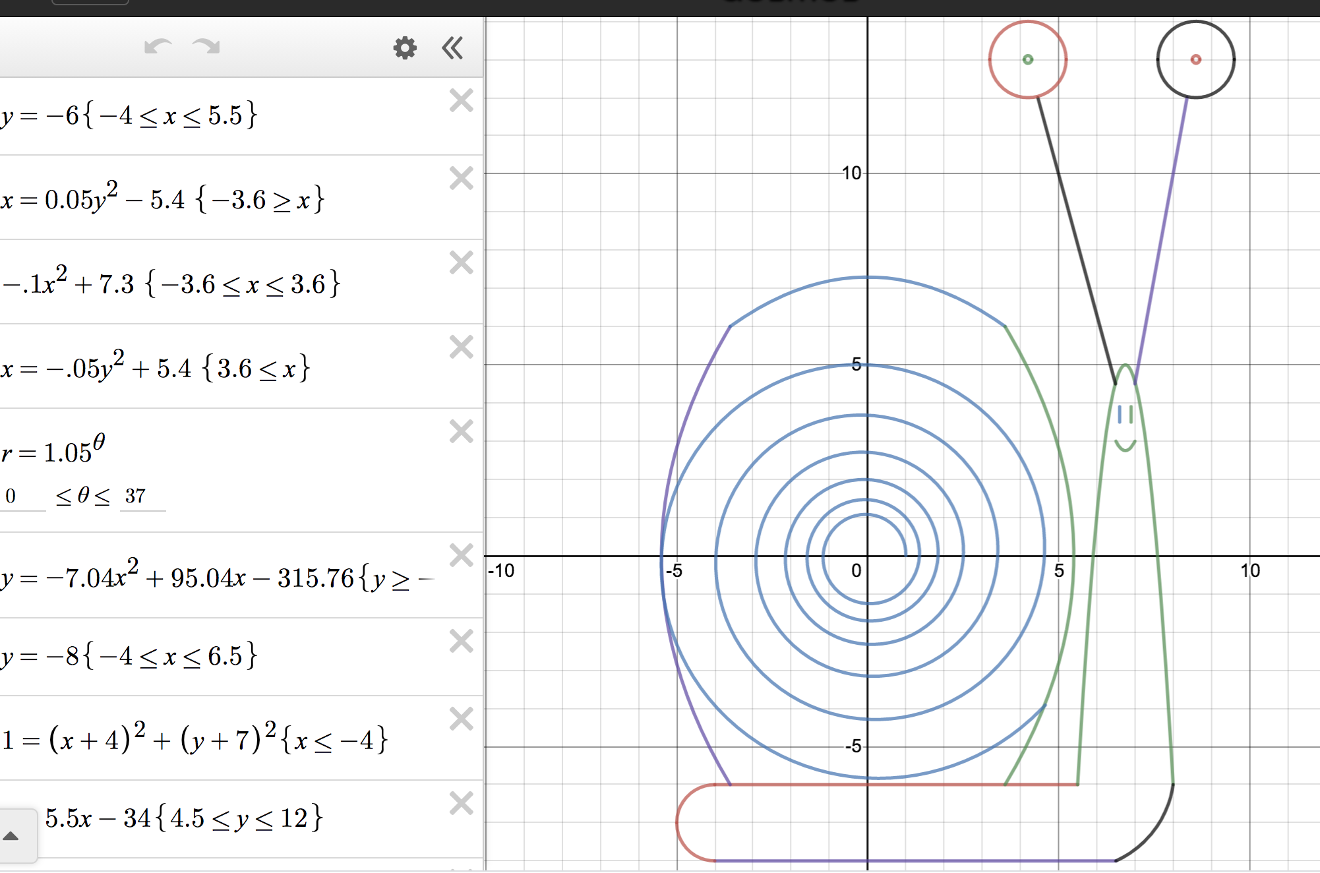Delete the y = -7.04x² expression
The image size is (1320, 873).
(461, 555)
